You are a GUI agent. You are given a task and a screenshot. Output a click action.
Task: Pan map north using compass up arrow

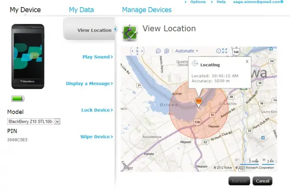(x=137, y=48)
